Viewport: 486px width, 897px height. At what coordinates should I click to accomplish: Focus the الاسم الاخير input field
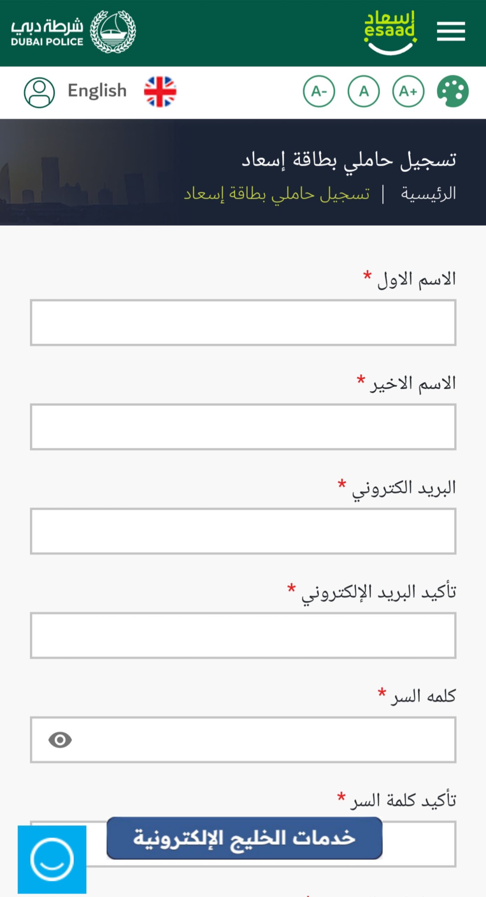(243, 427)
